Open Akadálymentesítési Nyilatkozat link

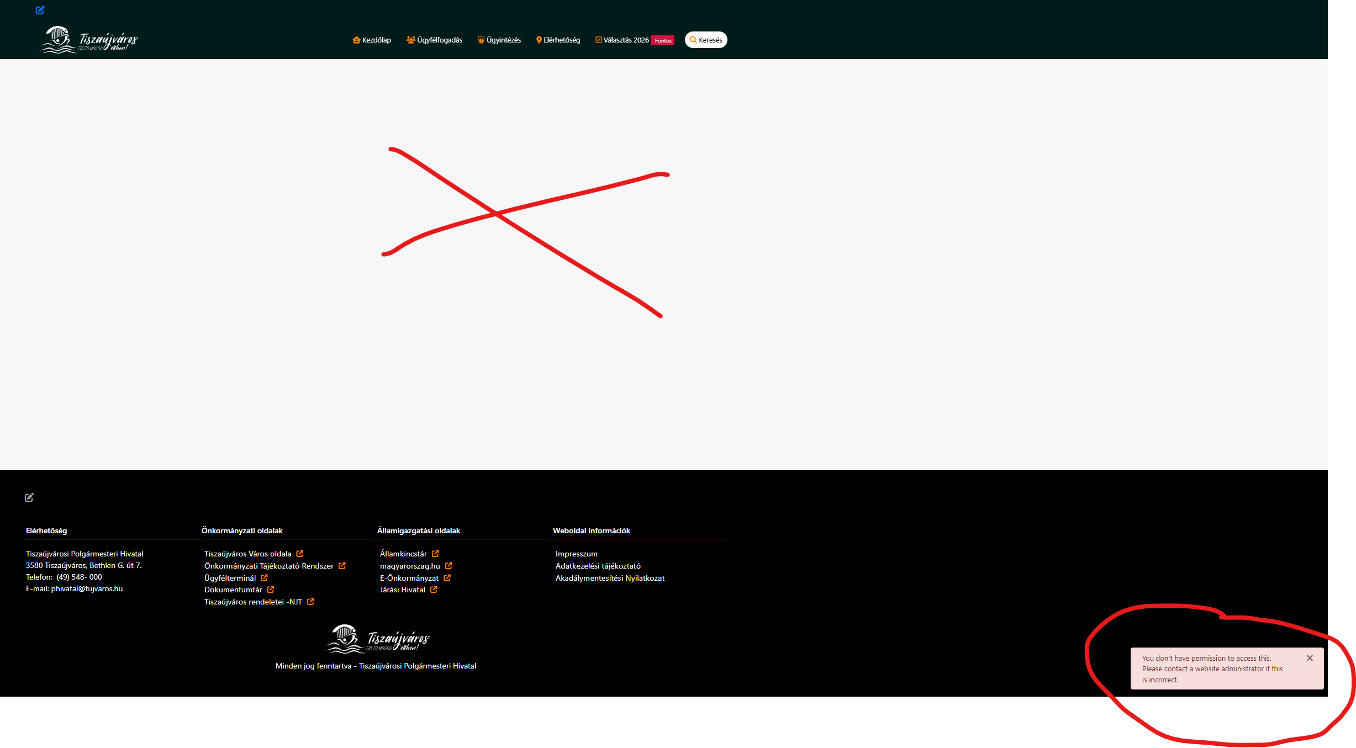(610, 578)
